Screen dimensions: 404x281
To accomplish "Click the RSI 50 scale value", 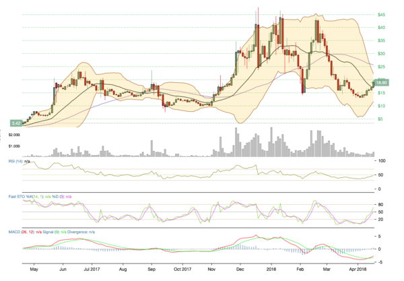I will pos(380,175).
